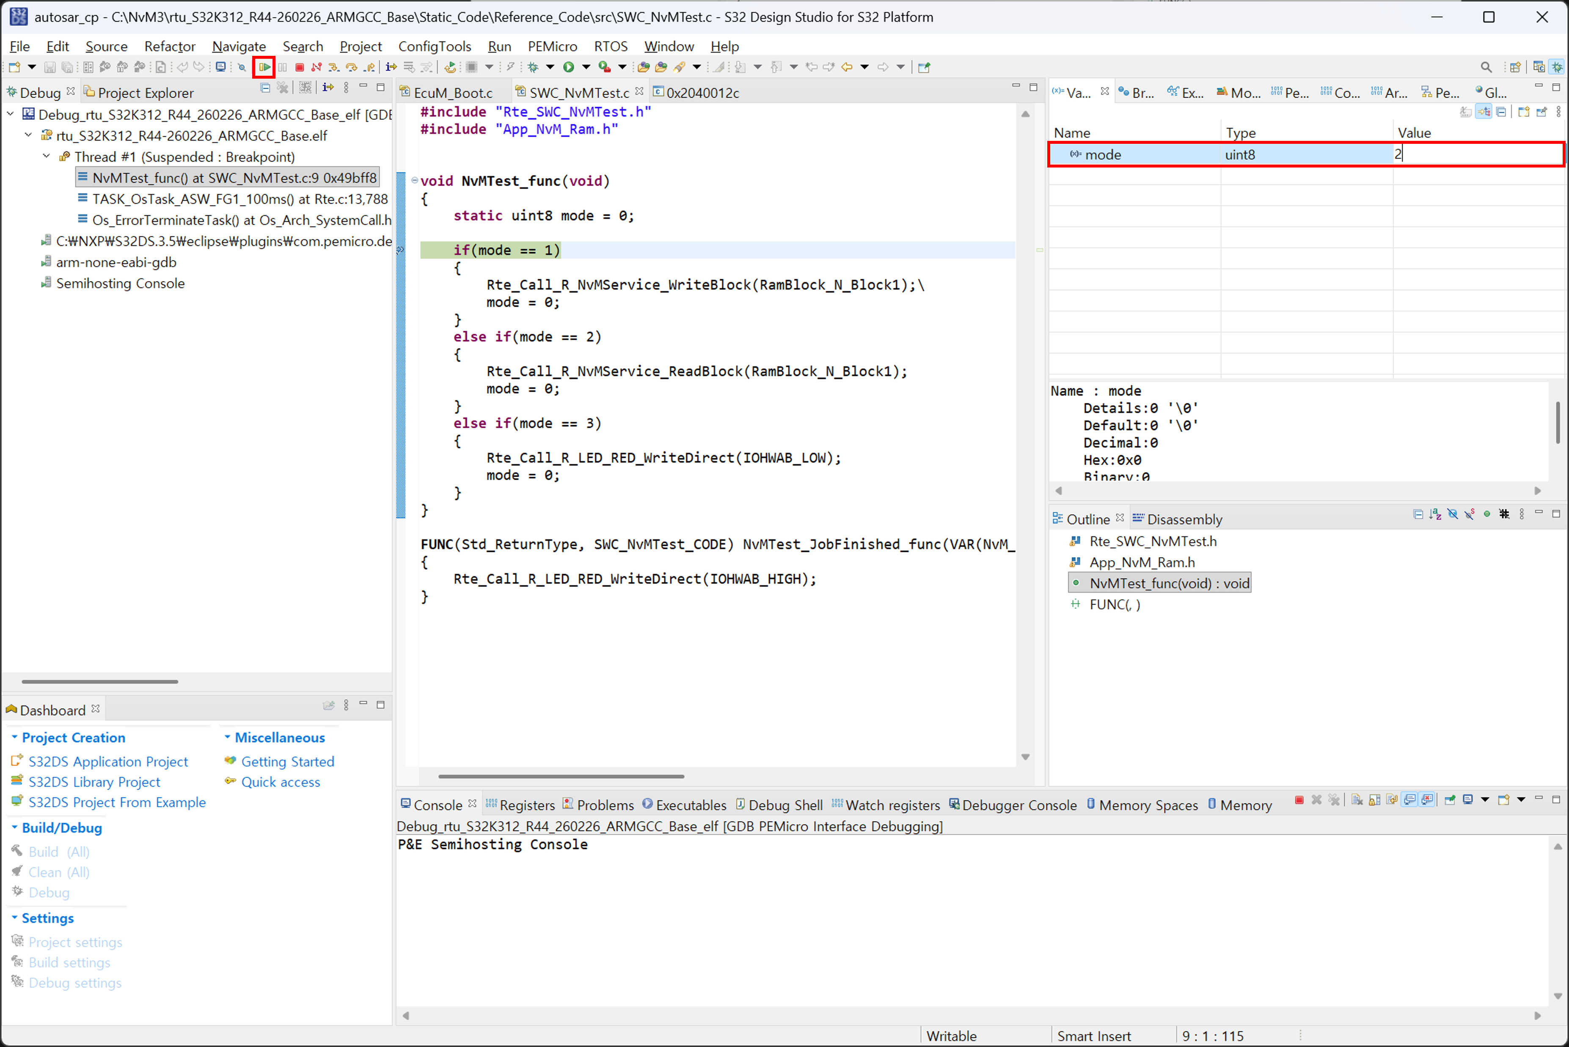
Task: Click the Disconnect debug toolbar icon
Action: [x=317, y=67]
